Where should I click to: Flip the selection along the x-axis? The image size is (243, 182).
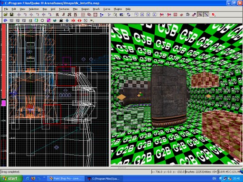19,15
